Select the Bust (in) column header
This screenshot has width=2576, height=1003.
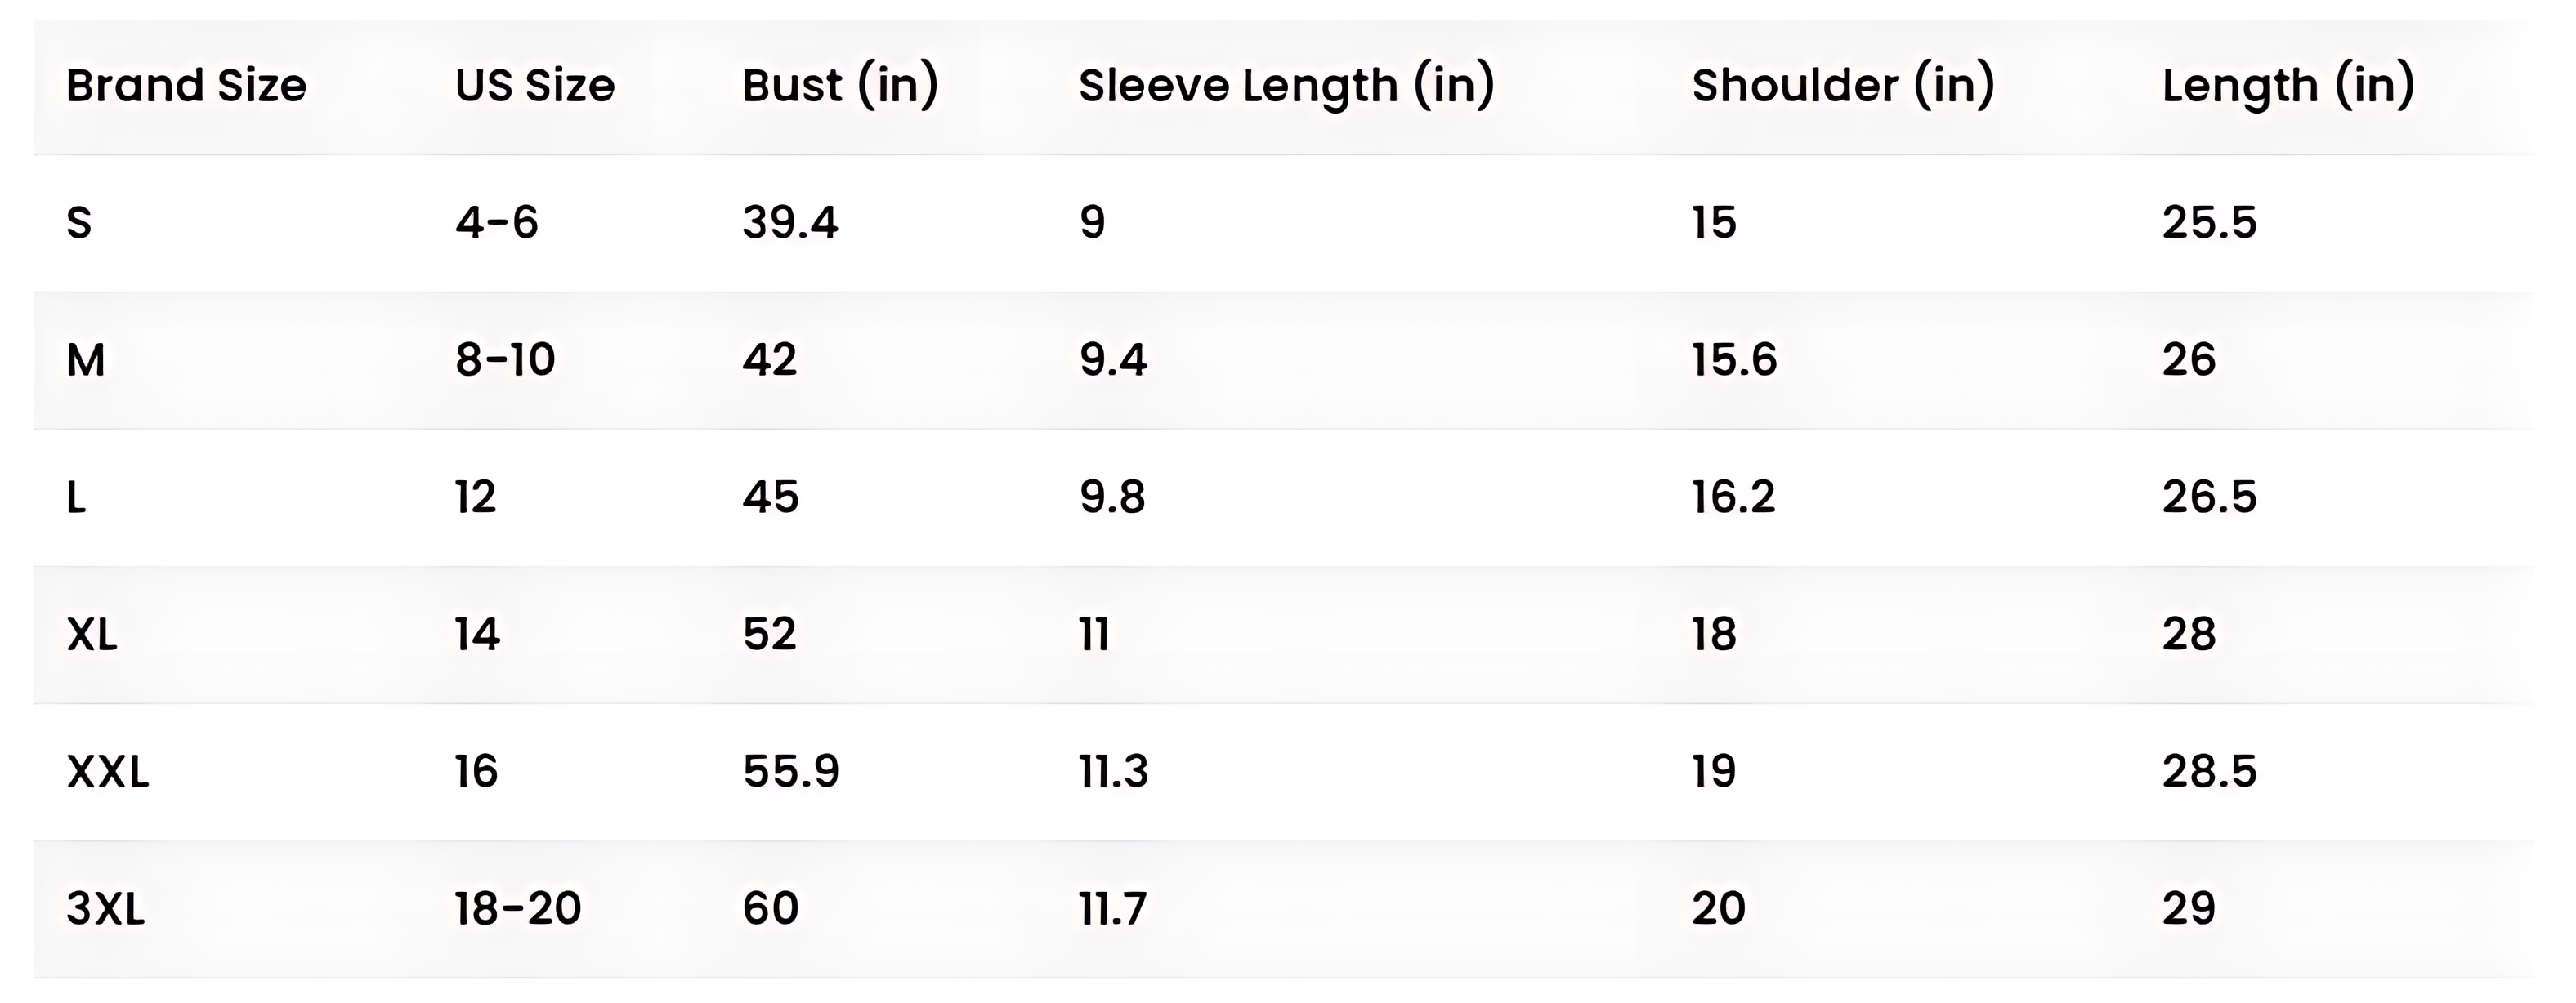pyautogui.click(x=840, y=86)
